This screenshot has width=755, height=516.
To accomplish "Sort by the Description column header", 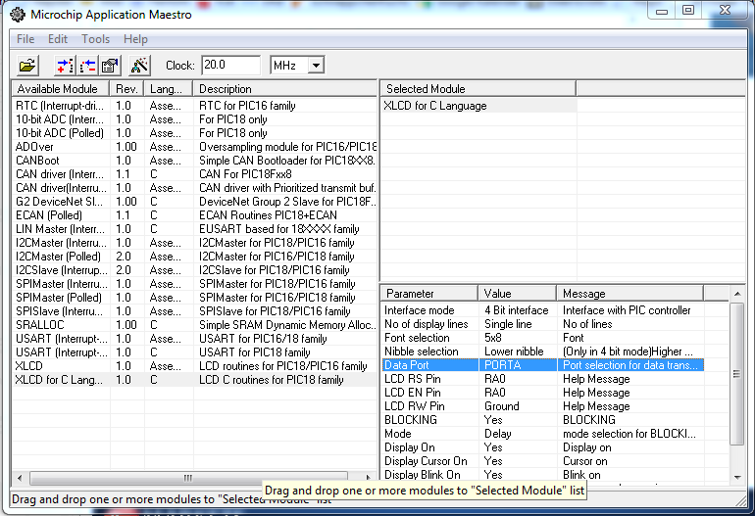I will click(284, 89).
